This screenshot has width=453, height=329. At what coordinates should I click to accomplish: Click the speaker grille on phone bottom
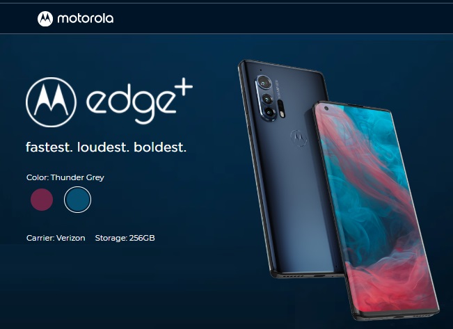click(x=292, y=276)
